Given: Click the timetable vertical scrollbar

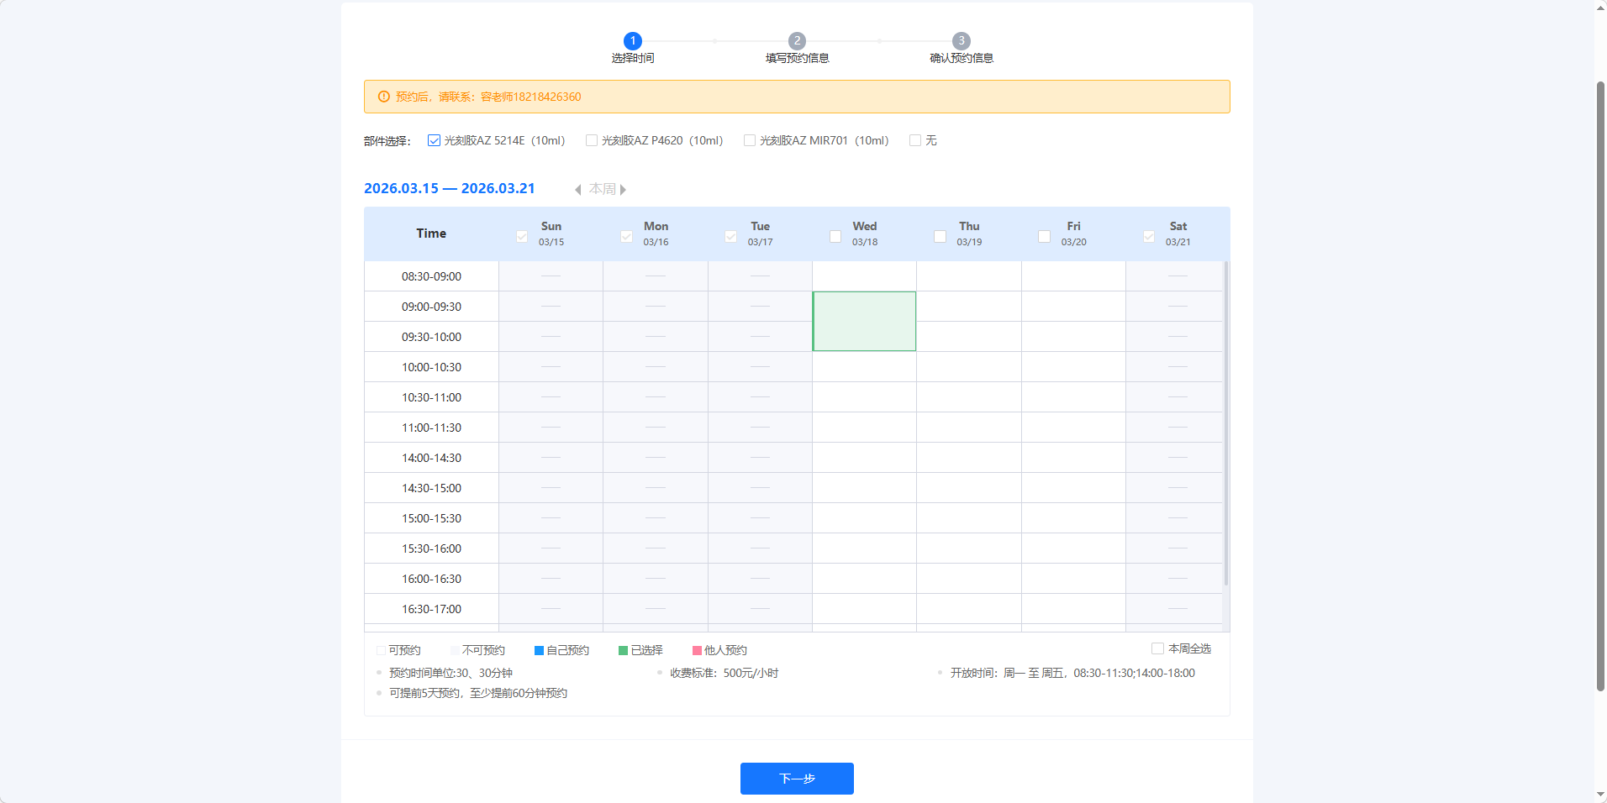Looking at the screenshot, I should tap(1225, 420).
